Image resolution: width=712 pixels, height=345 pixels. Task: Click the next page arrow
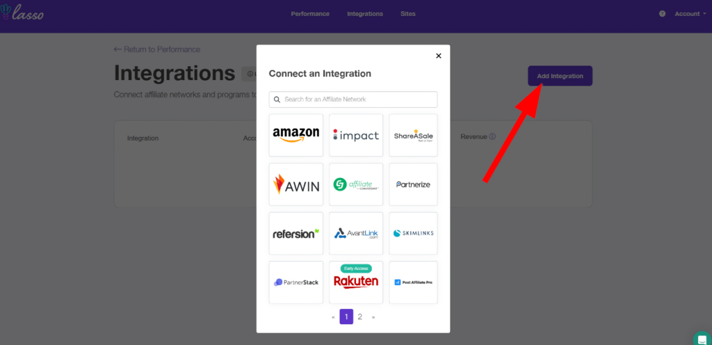[x=373, y=317]
